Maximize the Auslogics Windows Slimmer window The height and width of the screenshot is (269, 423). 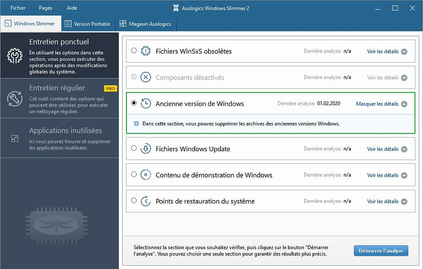(x=395, y=8)
